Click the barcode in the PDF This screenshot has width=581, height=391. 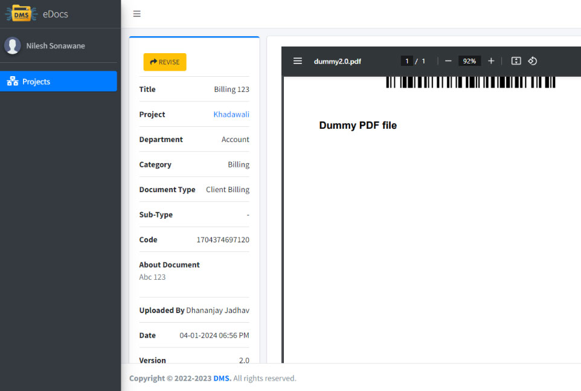(x=470, y=82)
